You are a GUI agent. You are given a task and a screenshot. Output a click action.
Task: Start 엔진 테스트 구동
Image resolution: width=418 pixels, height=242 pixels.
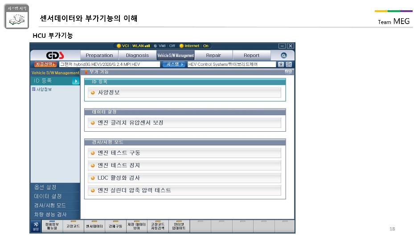tap(184, 153)
